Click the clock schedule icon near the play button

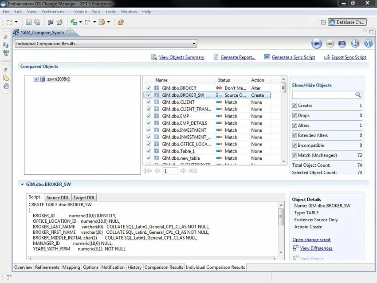[x=355, y=43]
